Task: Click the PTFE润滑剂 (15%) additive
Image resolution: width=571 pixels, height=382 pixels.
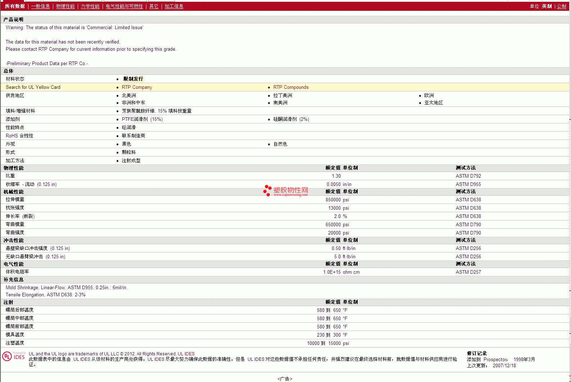Action: click(142, 119)
